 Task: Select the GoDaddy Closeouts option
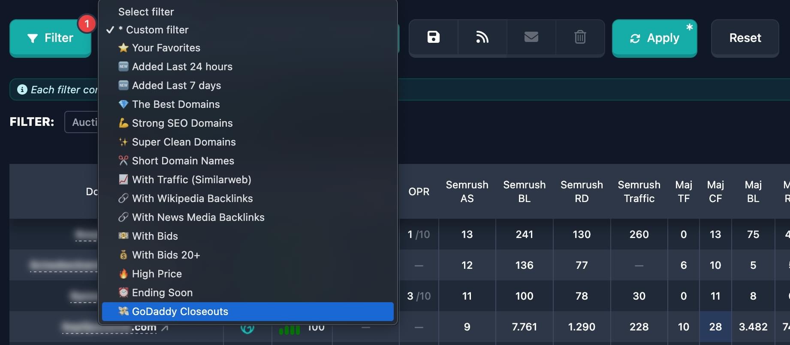(x=180, y=312)
